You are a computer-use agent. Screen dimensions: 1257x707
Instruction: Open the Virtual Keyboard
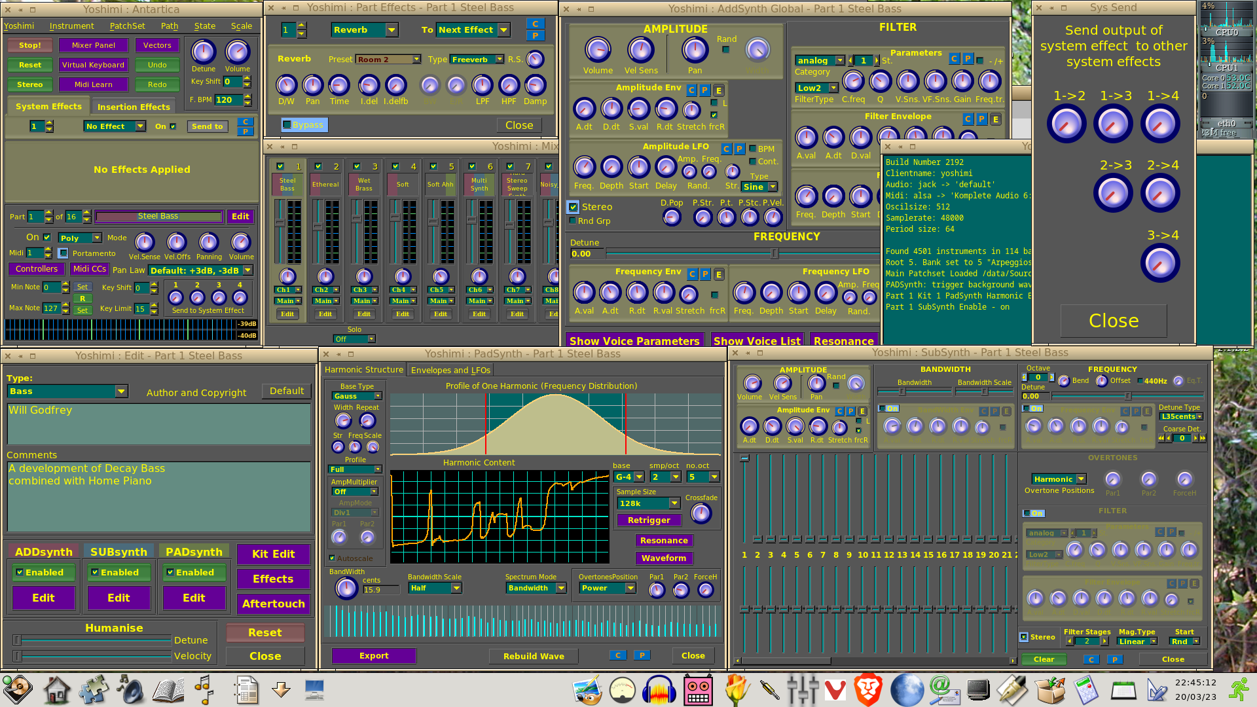coord(93,65)
